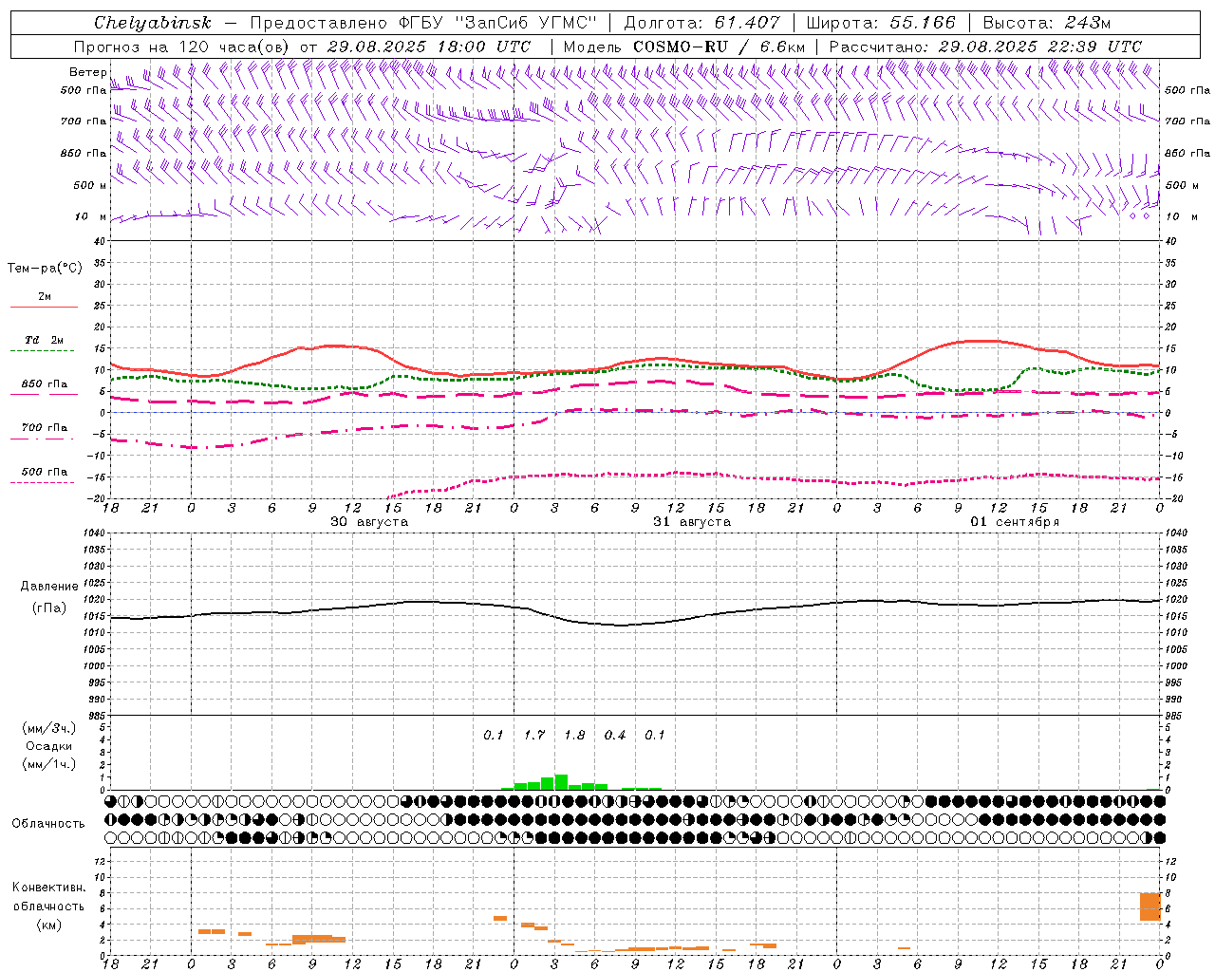This screenshot has height=972, width=1215.
Task: Click the 'Давление' pressure panel label
Action: [x=49, y=587]
